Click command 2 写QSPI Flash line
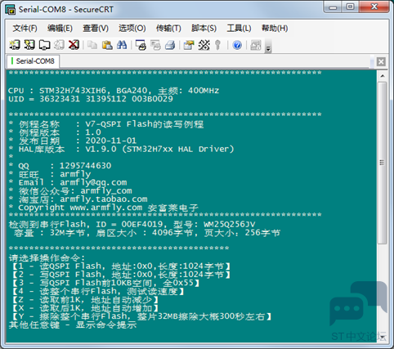Screen dimensions: 394x349 [121, 275]
